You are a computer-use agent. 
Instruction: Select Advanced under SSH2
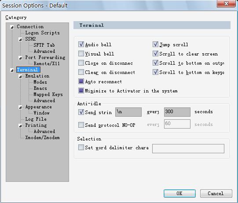[x=44, y=51]
